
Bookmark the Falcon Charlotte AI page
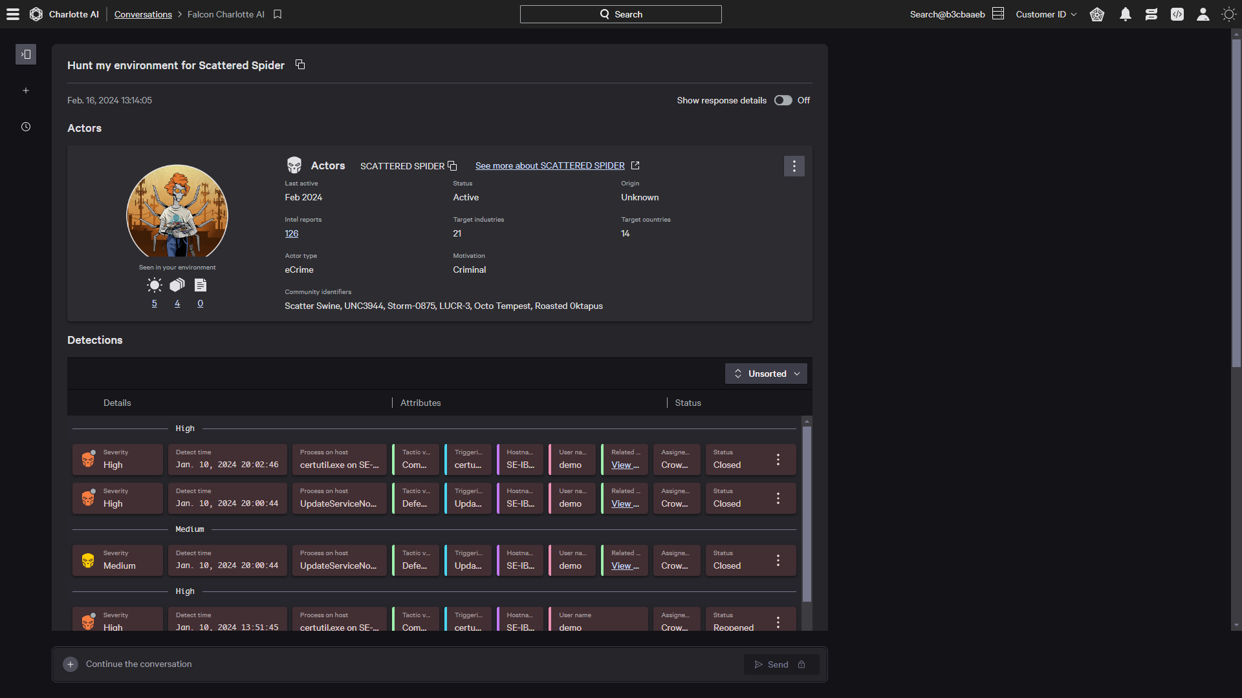coord(278,14)
